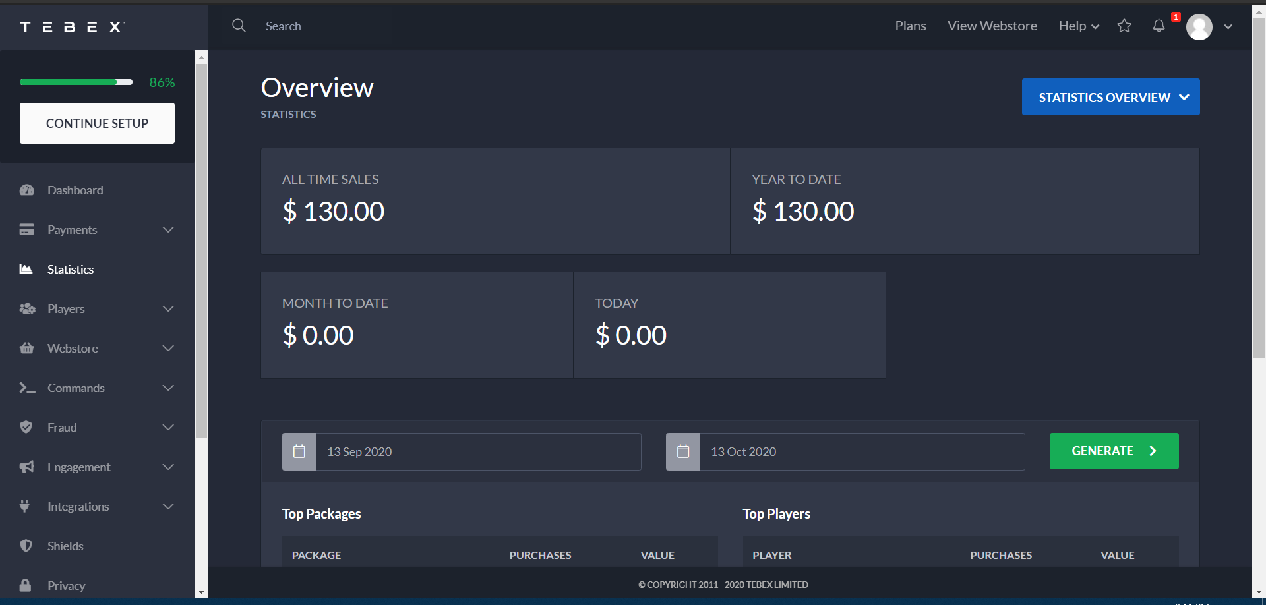Click the start date field 13 Sep 2020

coord(479,451)
